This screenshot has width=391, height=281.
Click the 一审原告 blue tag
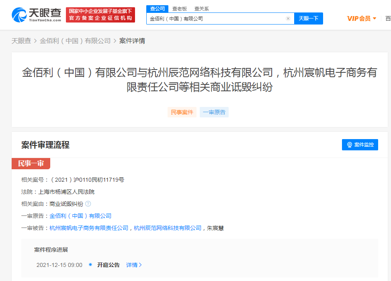pyautogui.click(x=214, y=112)
